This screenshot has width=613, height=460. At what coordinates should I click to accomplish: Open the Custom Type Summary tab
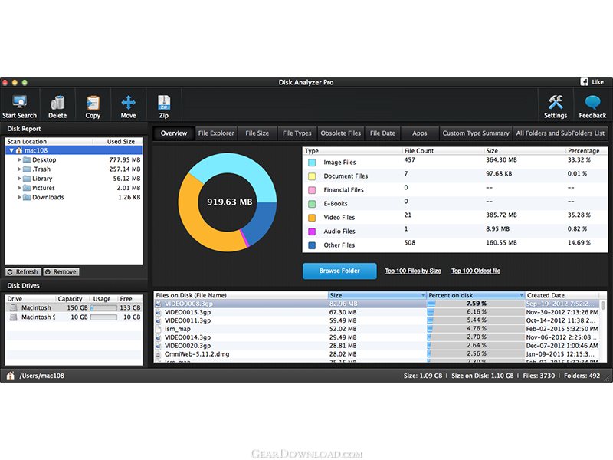[476, 133]
